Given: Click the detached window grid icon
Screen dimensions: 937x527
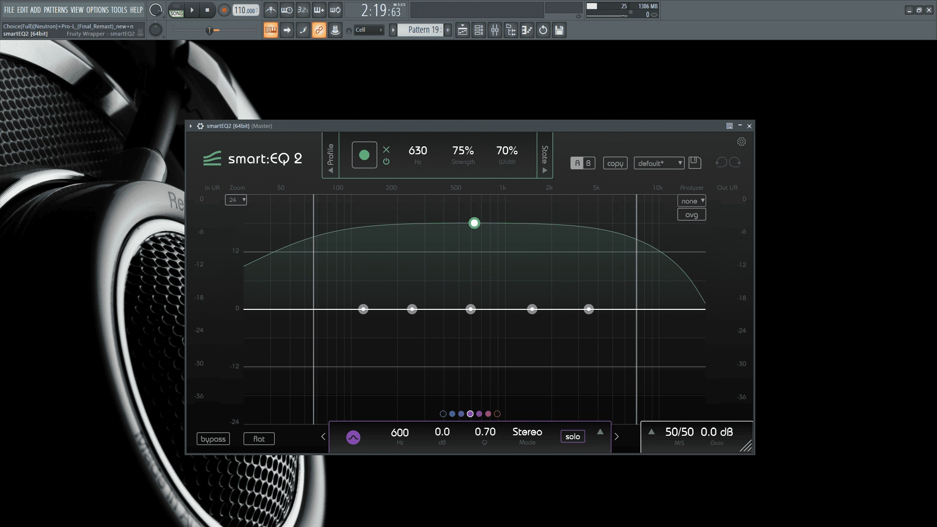Looking at the screenshot, I should click(x=730, y=126).
